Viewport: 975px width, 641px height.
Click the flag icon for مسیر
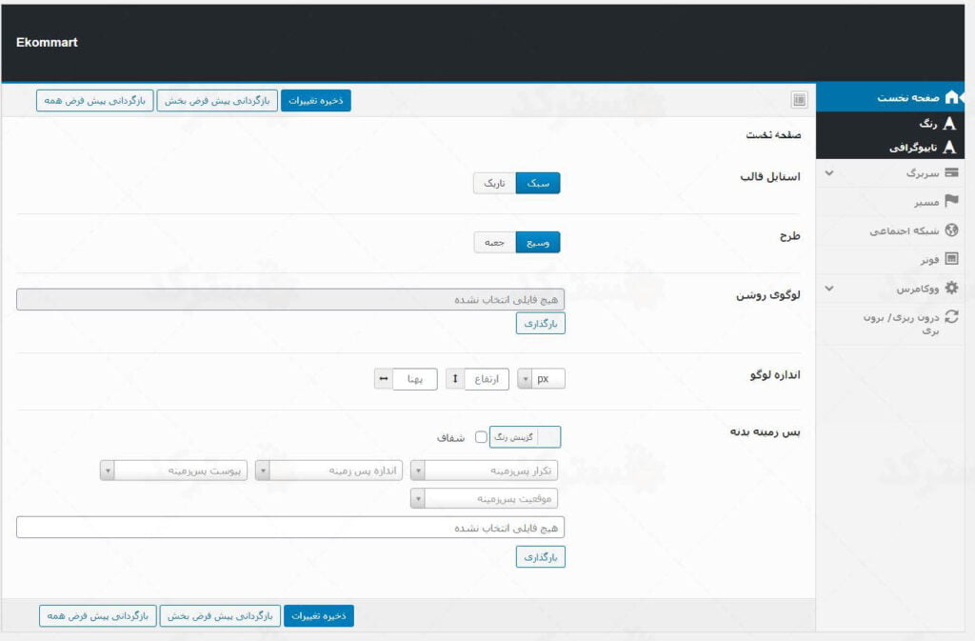click(x=950, y=201)
